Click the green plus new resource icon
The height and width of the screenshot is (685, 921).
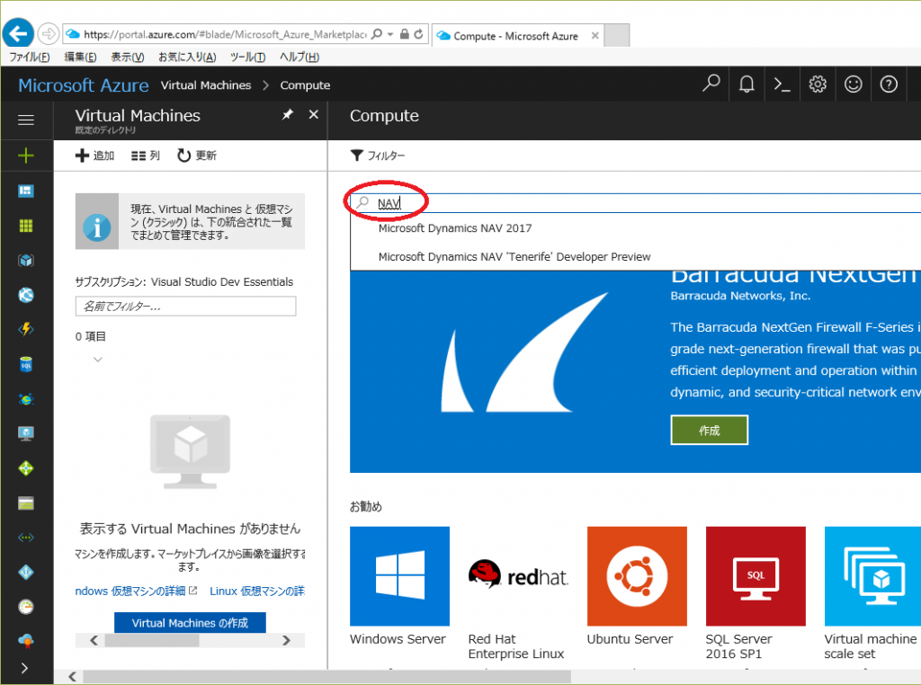coord(26,156)
